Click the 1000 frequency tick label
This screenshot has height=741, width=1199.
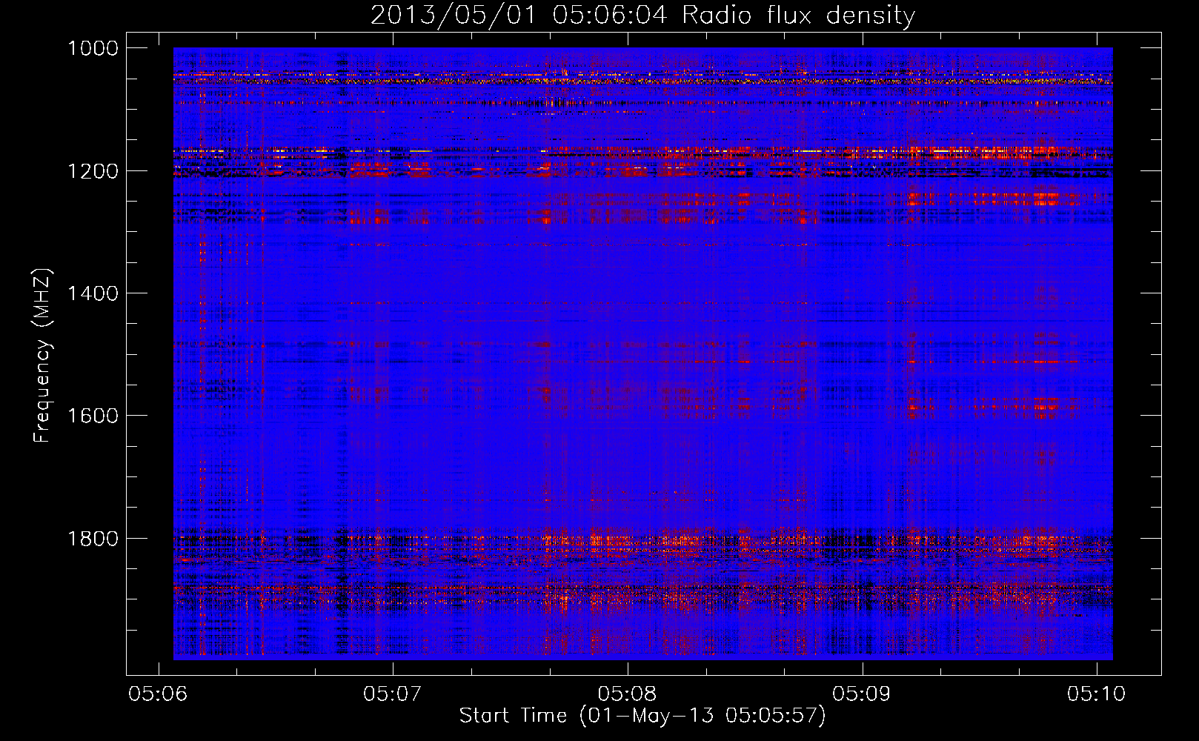coord(93,48)
